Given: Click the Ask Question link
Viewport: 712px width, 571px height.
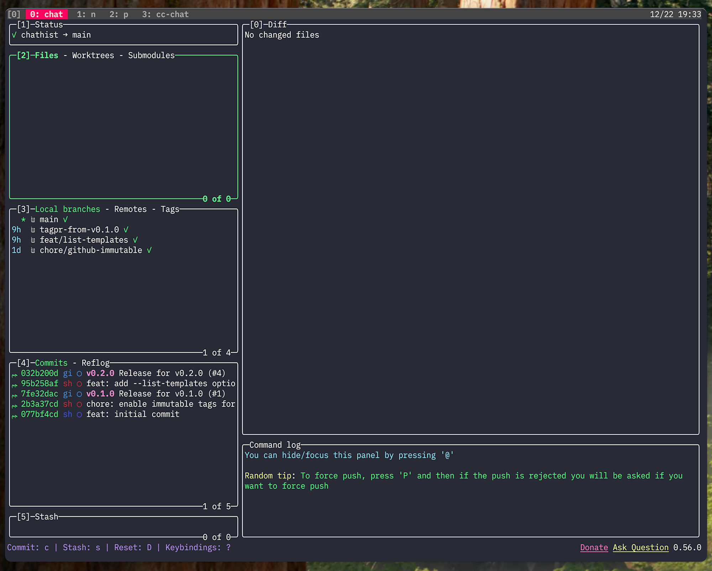Looking at the screenshot, I should tap(640, 548).
